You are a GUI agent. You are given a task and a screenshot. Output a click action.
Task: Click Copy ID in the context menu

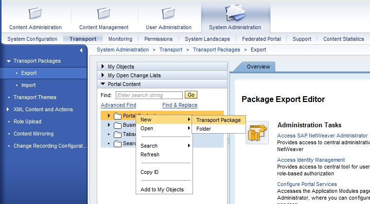tap(149, 172)
